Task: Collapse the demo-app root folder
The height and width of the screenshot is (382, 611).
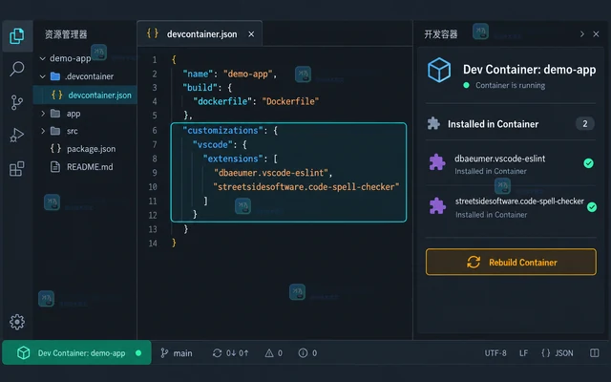Action: 42,58
